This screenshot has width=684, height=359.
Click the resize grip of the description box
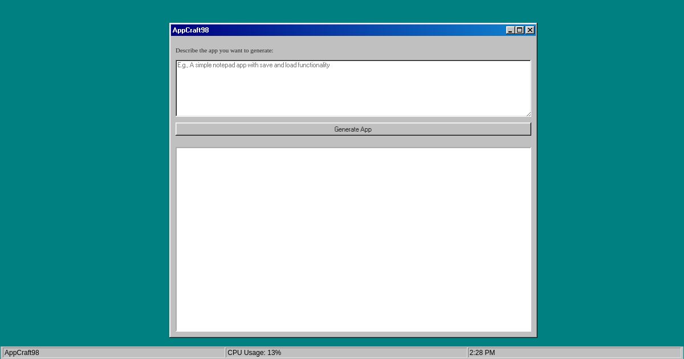pos(528,114)
